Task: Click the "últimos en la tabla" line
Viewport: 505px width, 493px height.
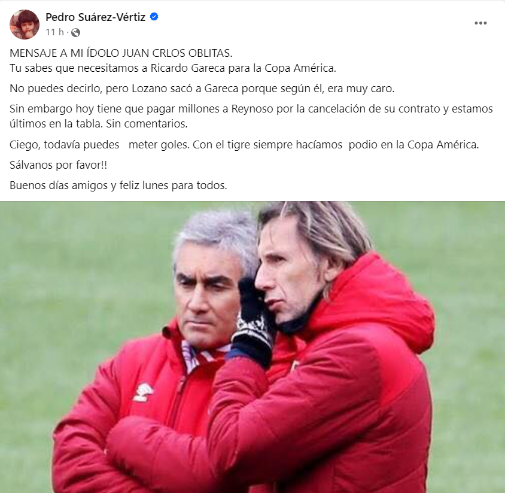Action: click(99, 124)
